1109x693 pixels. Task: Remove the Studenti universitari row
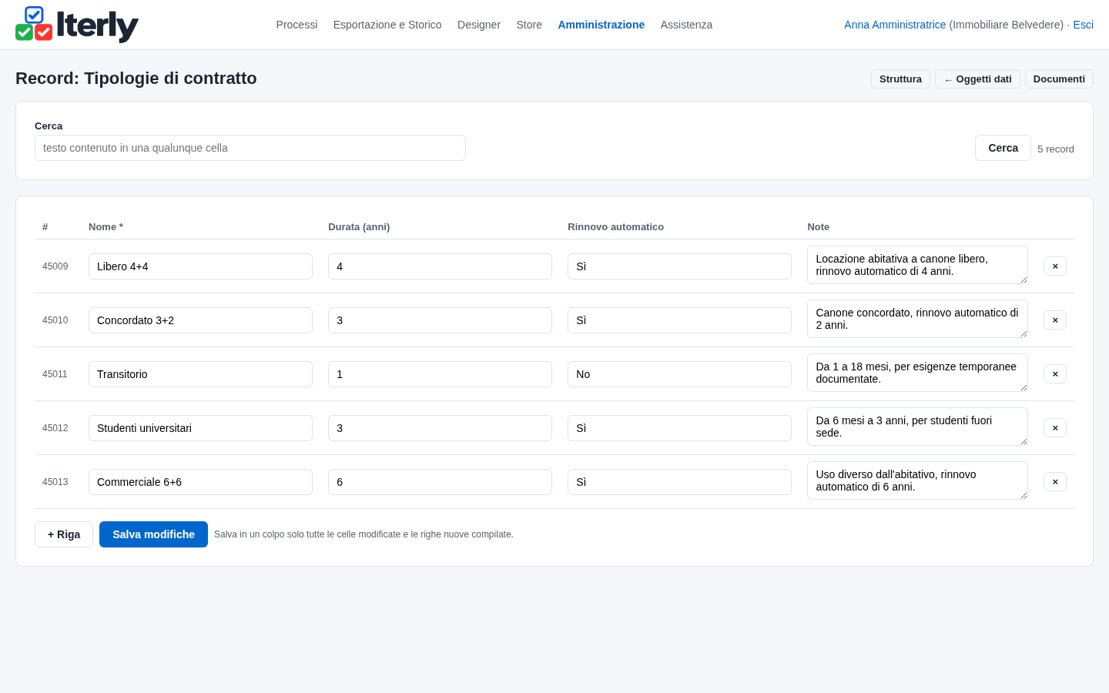pos(1055,428)
